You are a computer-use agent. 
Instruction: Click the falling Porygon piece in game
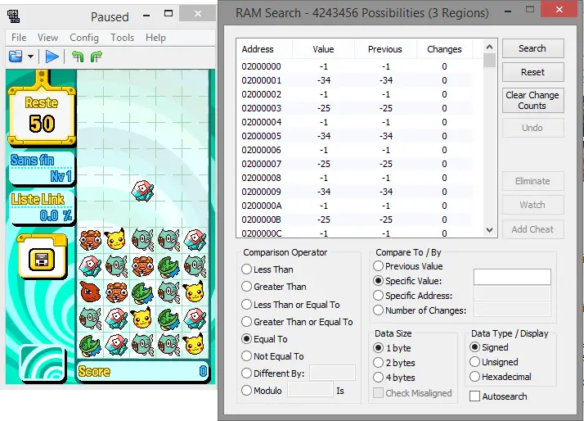[x=143, y=190]
